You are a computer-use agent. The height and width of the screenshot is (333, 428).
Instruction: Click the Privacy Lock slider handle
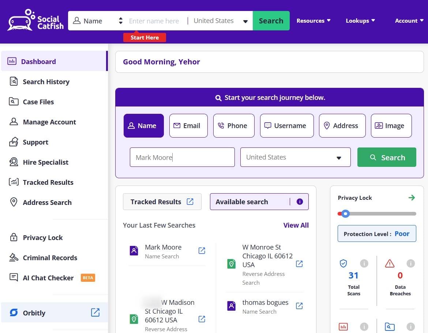(346, 214)
